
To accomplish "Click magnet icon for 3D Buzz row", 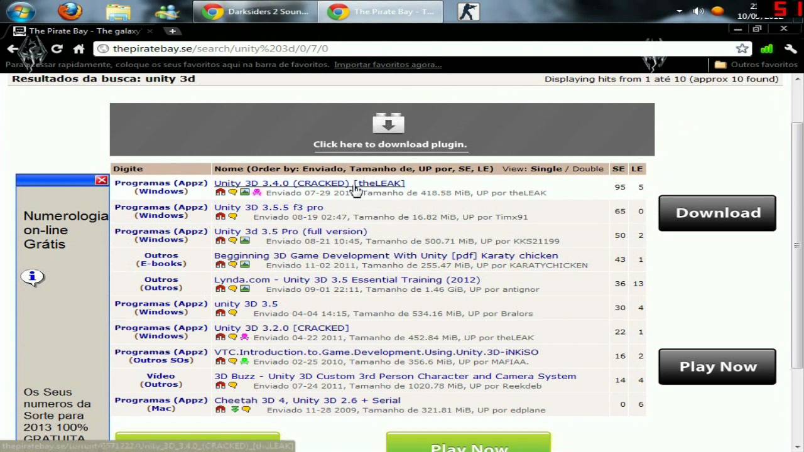I will click(220, 385).
